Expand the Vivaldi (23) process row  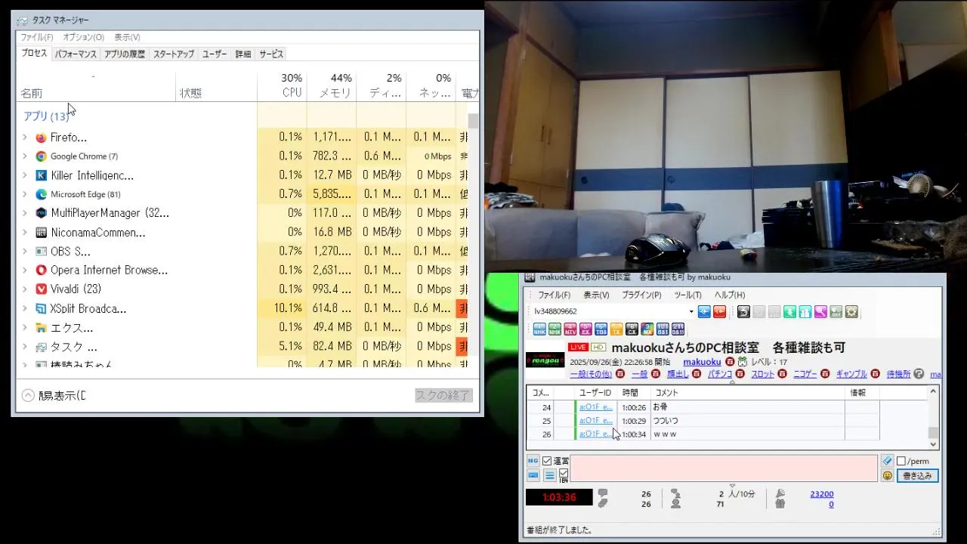(x=25, y=289)
